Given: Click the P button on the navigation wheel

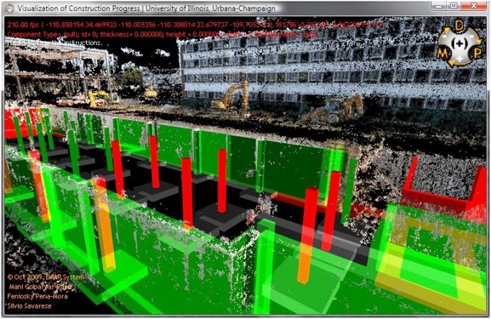Looking at the screenshot, I should [477, 54].
